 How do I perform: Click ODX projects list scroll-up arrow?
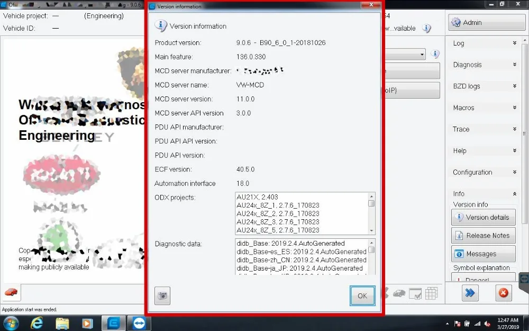[371, 196]
